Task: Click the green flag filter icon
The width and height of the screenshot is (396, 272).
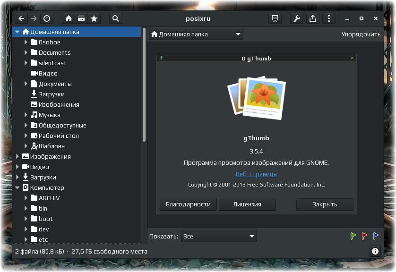Action: click(353, 236)
